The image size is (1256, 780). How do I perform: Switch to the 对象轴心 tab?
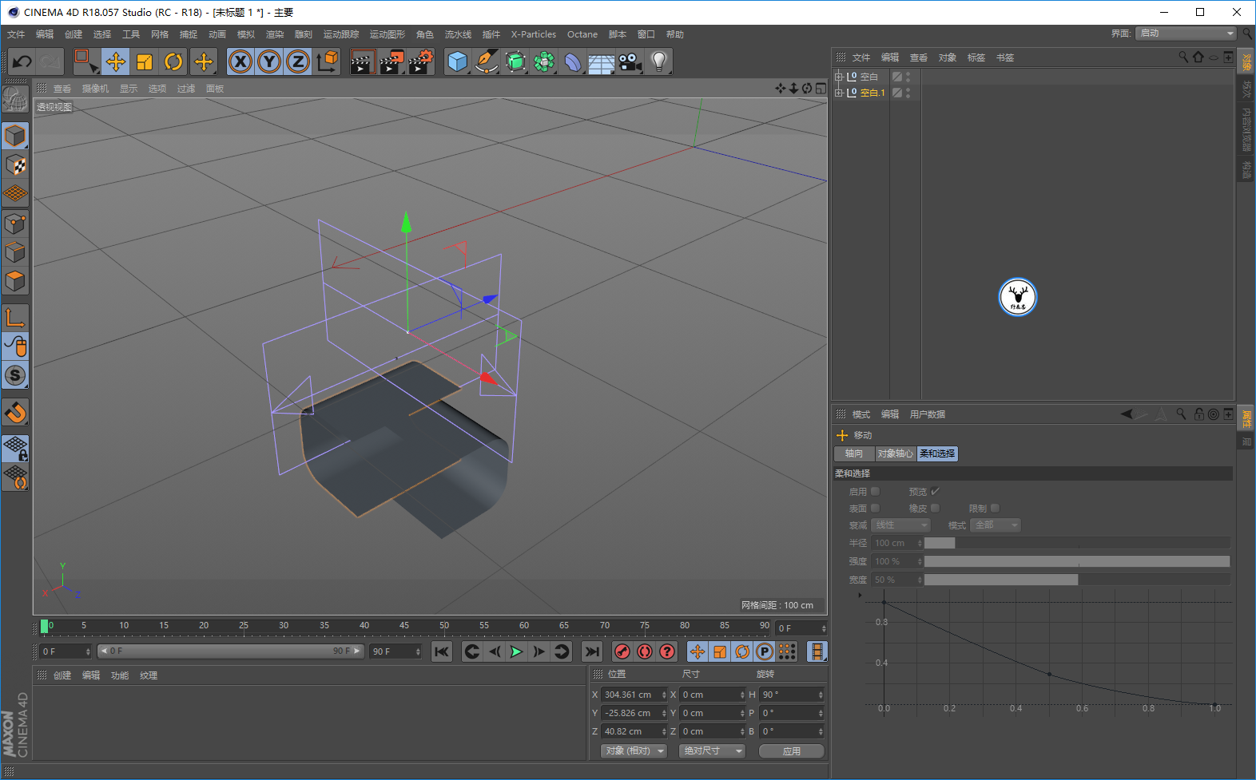[895, 453]
